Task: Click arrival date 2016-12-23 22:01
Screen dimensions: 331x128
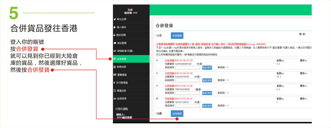Action: [183, 99]
